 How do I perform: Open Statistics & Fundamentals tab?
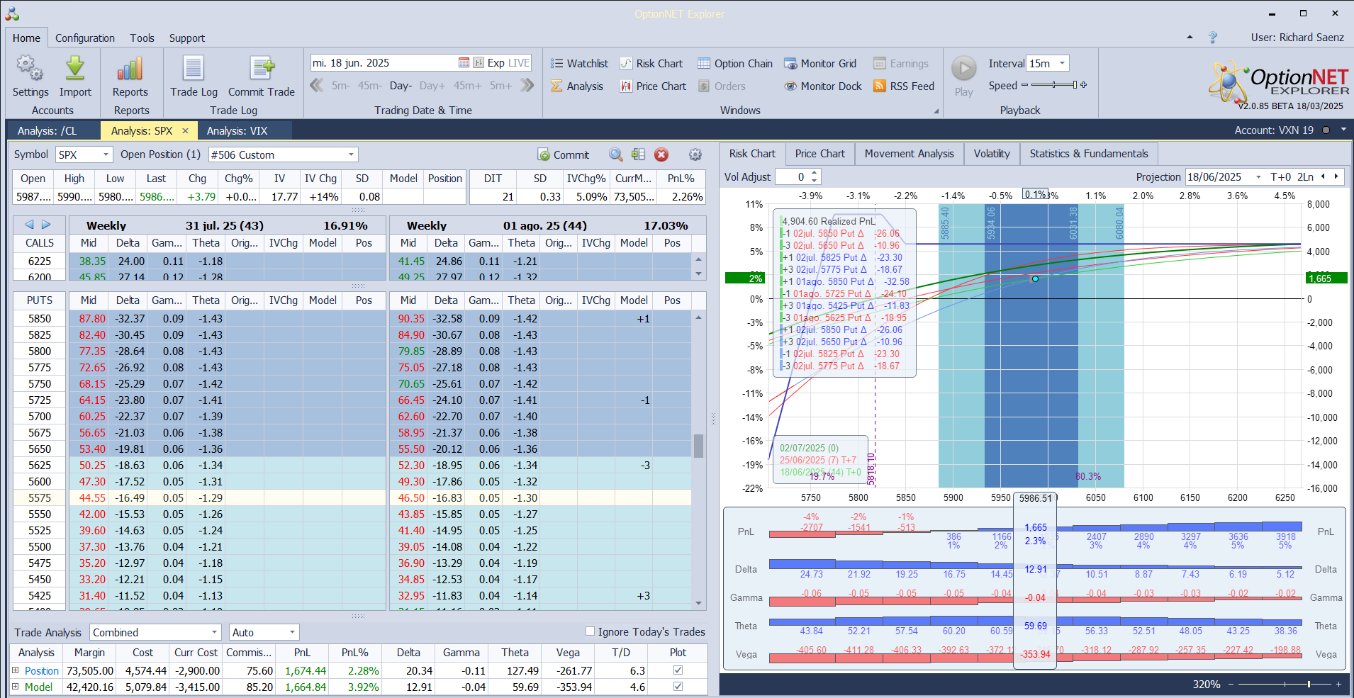pos(1089,154)
